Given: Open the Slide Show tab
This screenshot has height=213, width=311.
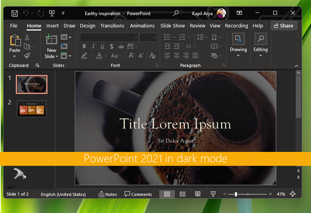Looking at the screenshot, I should tap(173, 26).
